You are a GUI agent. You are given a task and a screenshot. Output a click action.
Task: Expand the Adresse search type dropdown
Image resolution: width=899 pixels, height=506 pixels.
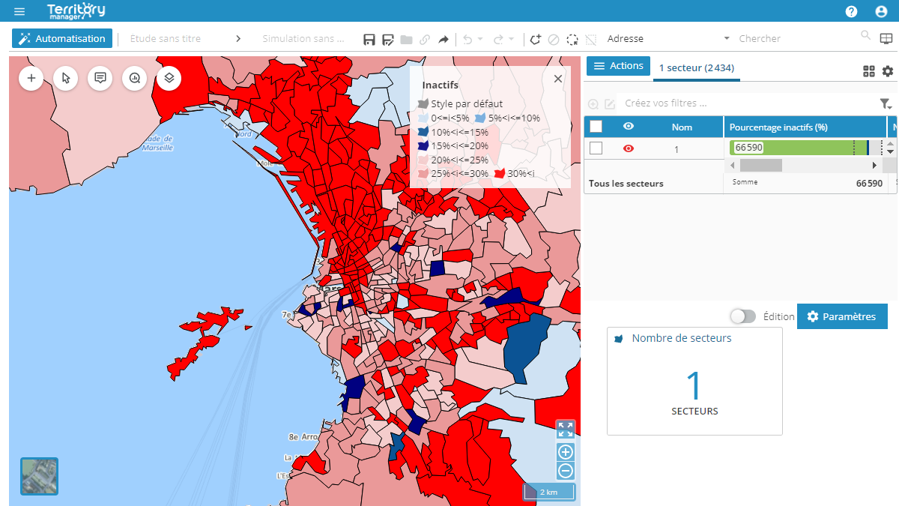pyautogui.click(x=726, y=39)
